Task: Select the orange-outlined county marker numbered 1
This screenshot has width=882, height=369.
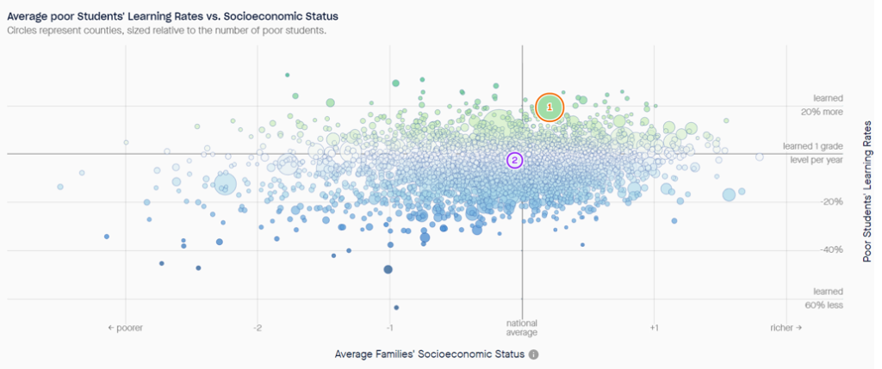Action: coord(550,107)
